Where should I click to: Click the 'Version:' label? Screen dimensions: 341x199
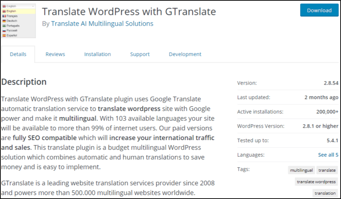[x=247, y=83]
